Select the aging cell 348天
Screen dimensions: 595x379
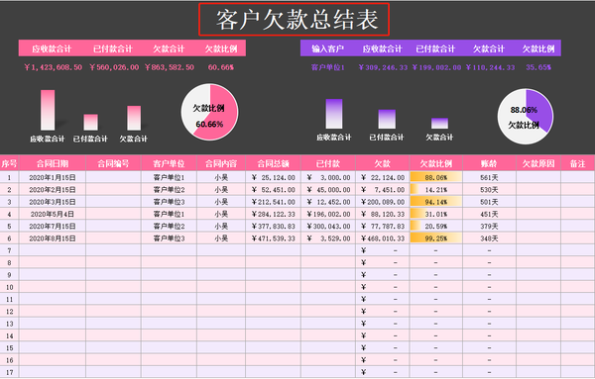click(x=489, y=238)
